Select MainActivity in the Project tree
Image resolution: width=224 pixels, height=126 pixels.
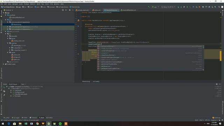[17, 24]
